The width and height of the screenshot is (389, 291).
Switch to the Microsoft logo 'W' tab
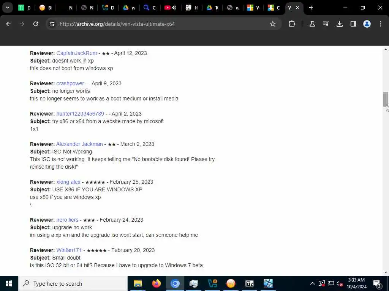coord(254,8)
